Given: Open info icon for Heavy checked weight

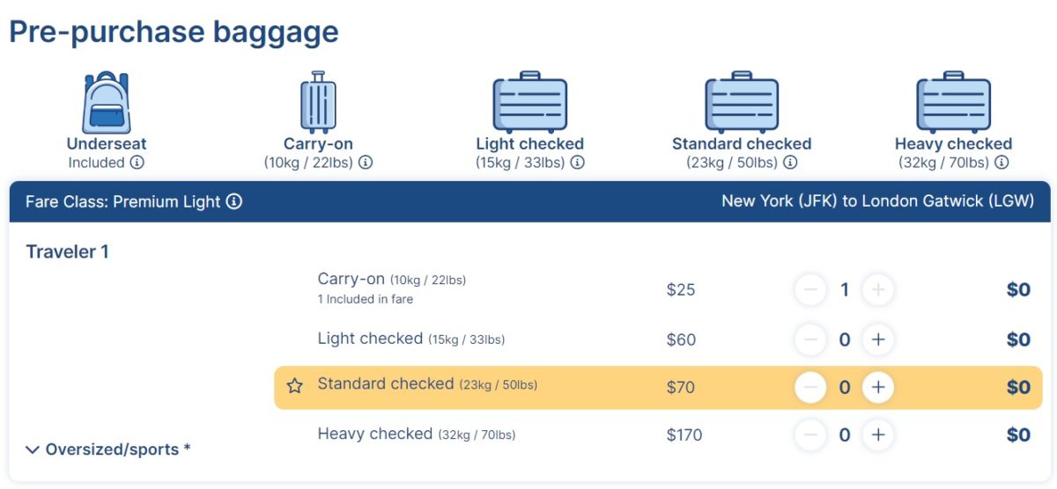Looking at the screenshot, I should pos(1002,163).
